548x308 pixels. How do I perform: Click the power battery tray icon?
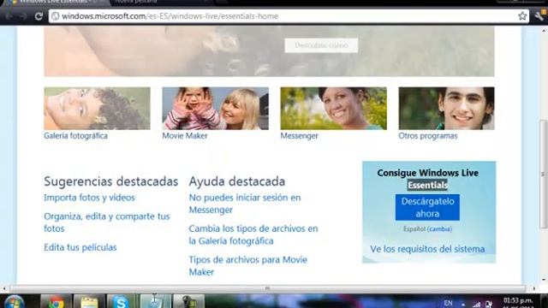(489, 305)
